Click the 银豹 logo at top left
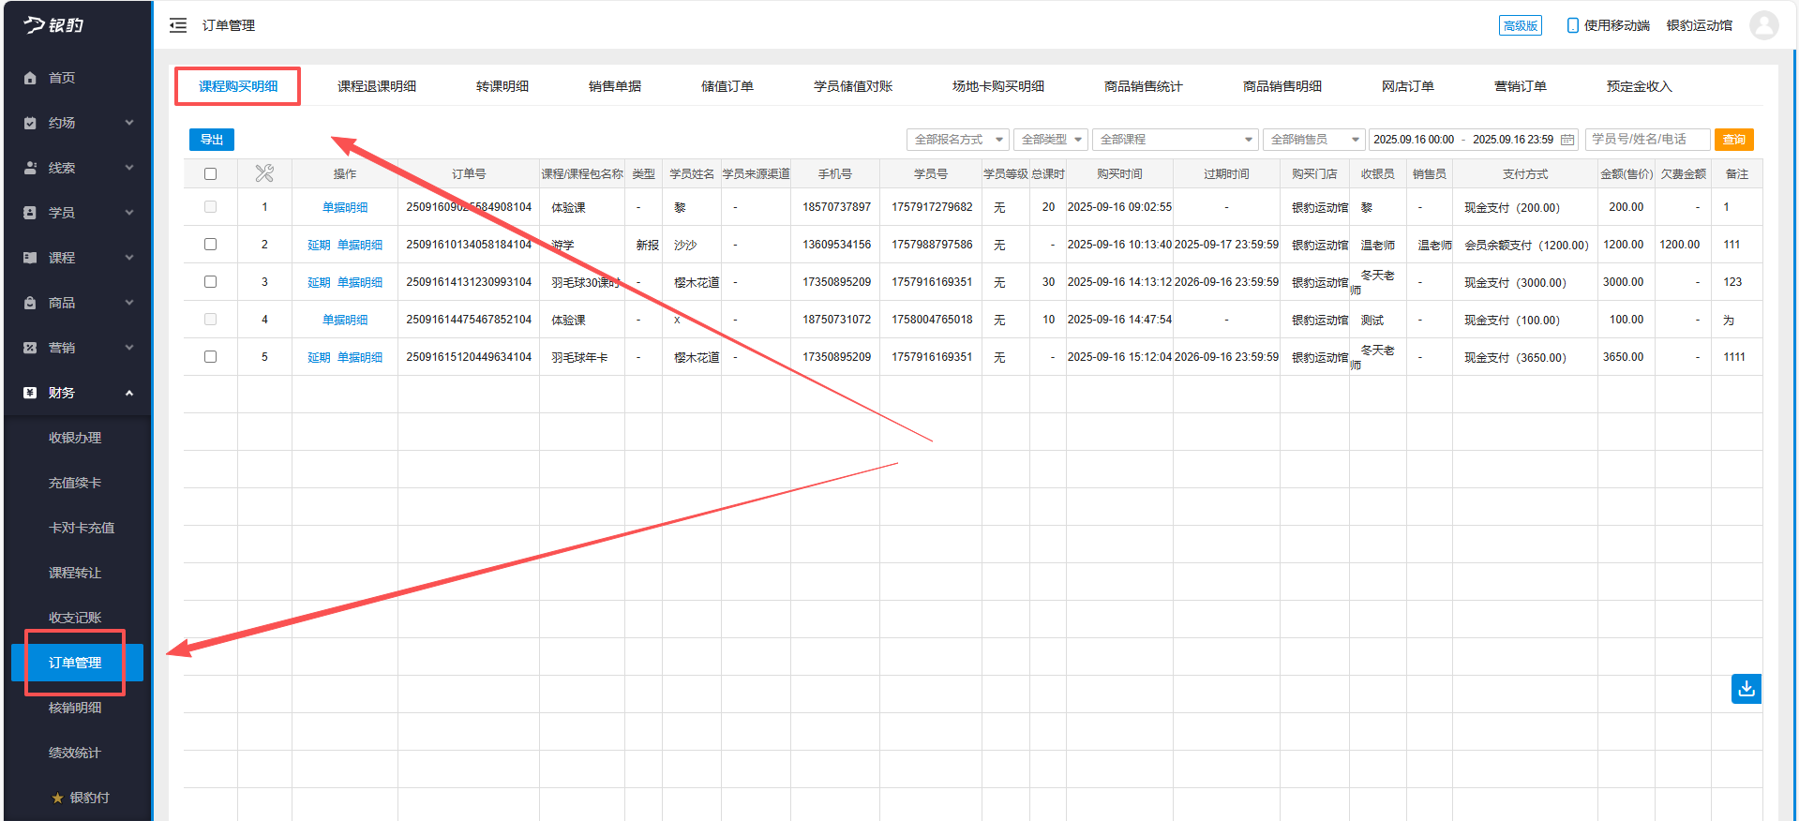The image size is (1799, 821). pos(54,25)
